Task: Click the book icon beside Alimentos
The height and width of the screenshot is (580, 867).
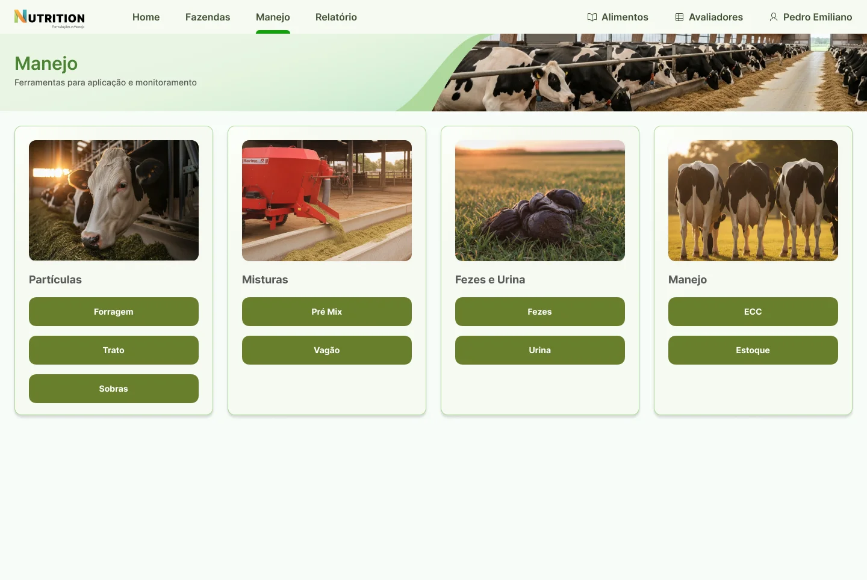Action: [592, 17]
